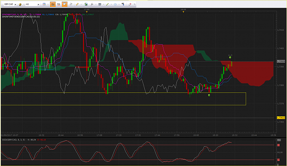Click the SHOWTIMETOEND indicator label
Image resolution: width=287 pixels, height=166 pixels.
tap(21, 17)
